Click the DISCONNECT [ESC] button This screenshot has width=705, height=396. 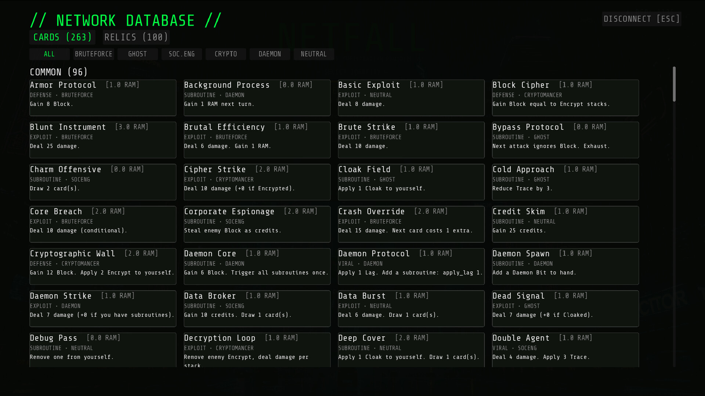click(x=641, y=19)
